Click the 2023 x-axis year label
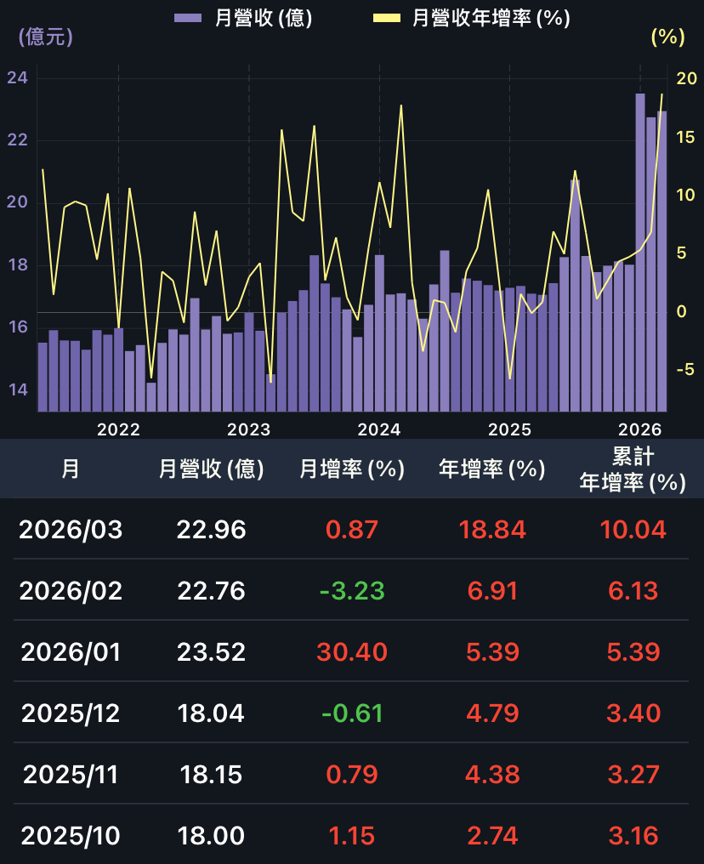Screen dimensions: 704x864 pyautogui.click(x=249, y=429)
